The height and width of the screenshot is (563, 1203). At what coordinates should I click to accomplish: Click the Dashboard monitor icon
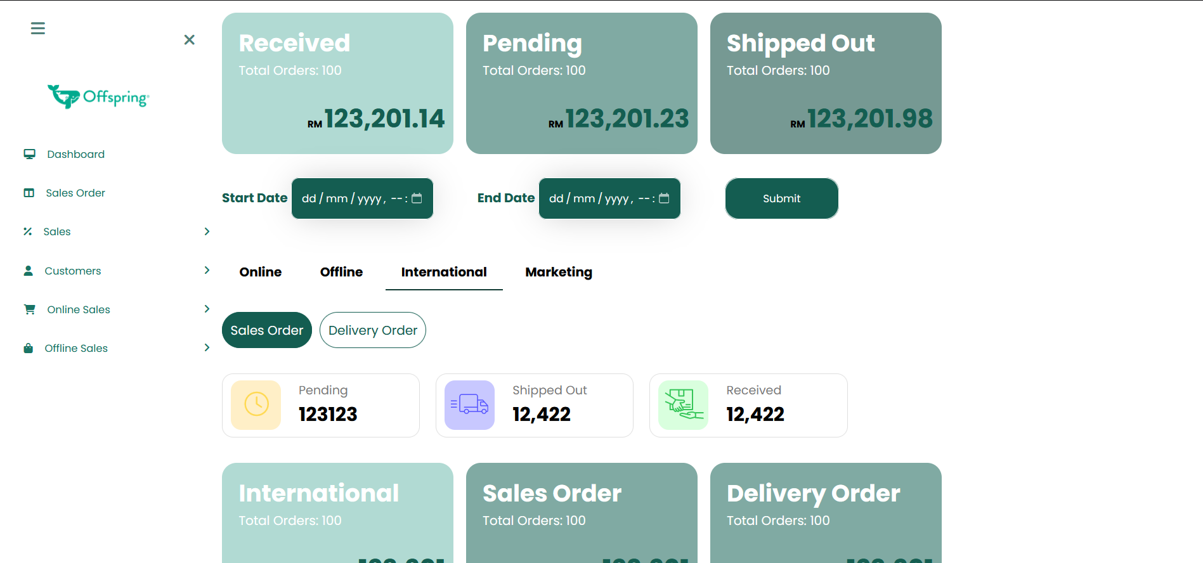pos(29,154)
